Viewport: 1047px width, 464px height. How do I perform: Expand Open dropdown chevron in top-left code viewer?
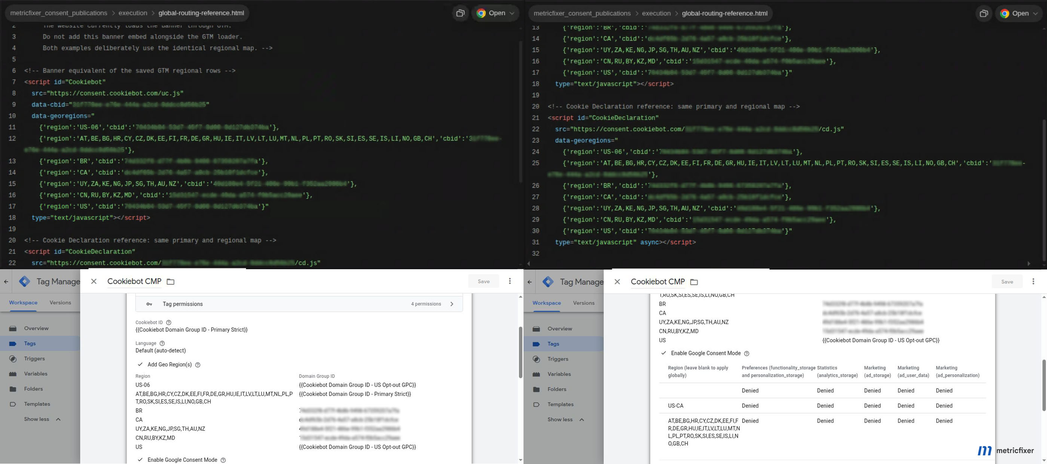pos(512,13)
